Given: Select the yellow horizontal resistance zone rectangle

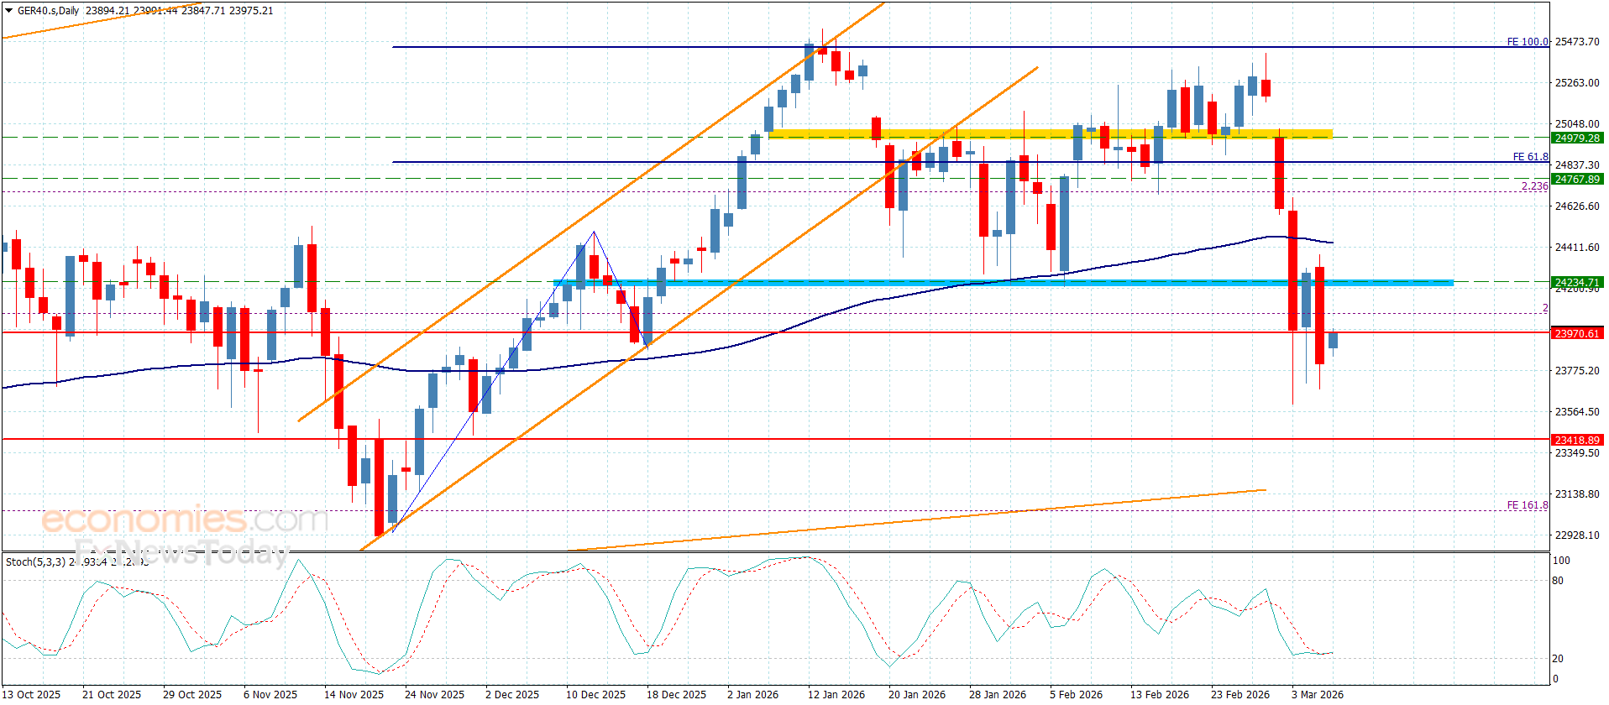Looking at the screenshot, I should point(1051,133).
